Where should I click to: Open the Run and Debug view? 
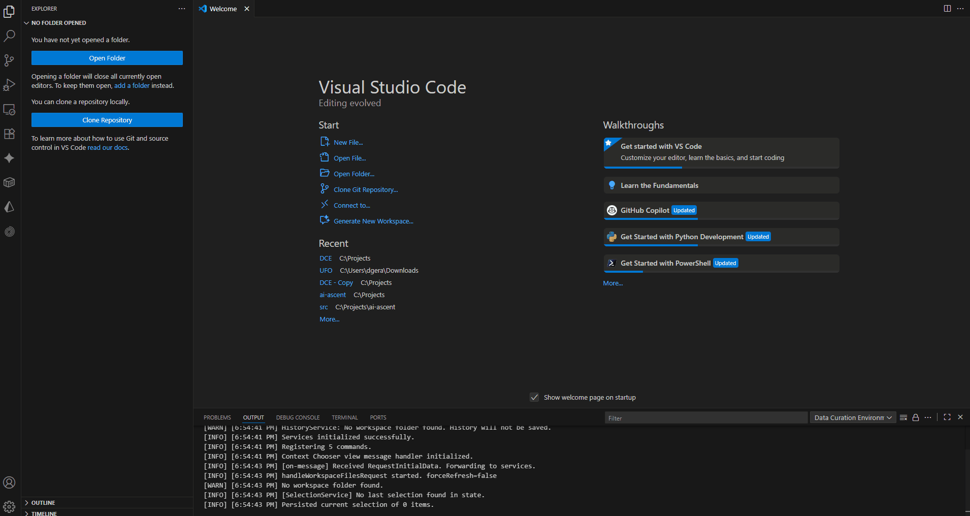click(9, 85)
